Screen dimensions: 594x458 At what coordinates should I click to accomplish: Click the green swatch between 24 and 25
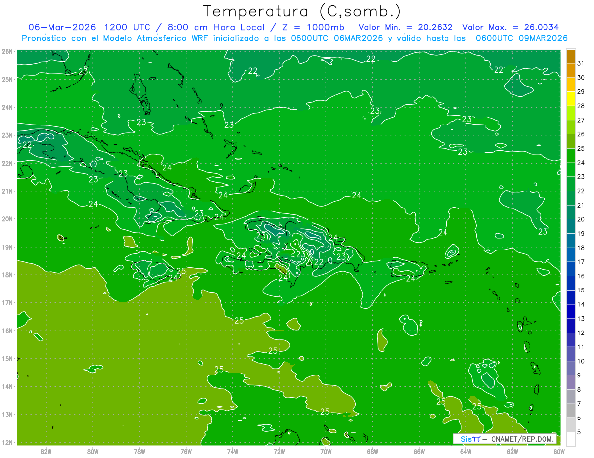coord(571,156)
